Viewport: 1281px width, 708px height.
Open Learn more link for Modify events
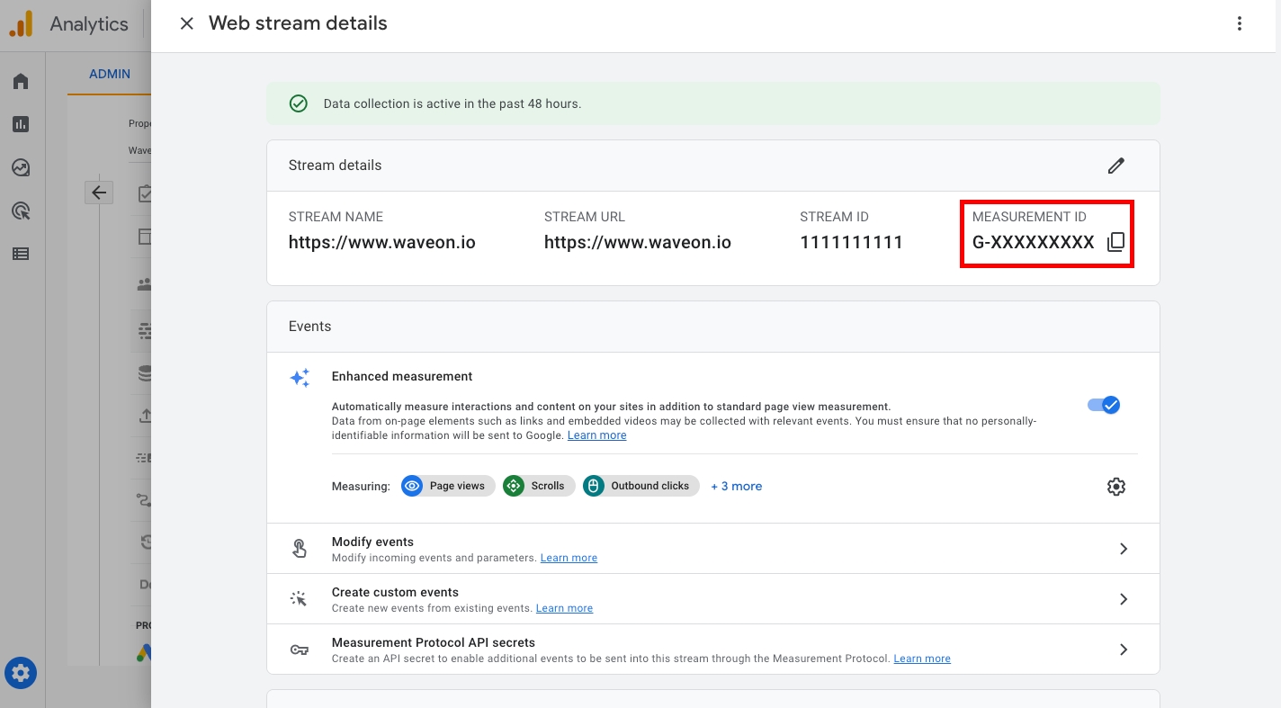click(x=569, y=558)
